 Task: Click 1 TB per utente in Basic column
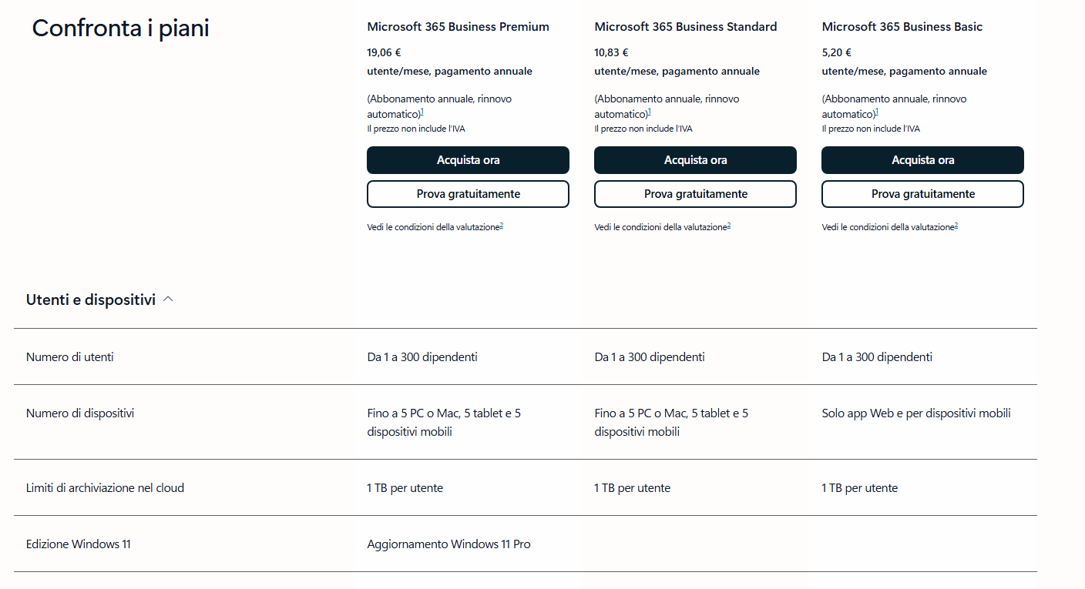click(x=859, y=488)
